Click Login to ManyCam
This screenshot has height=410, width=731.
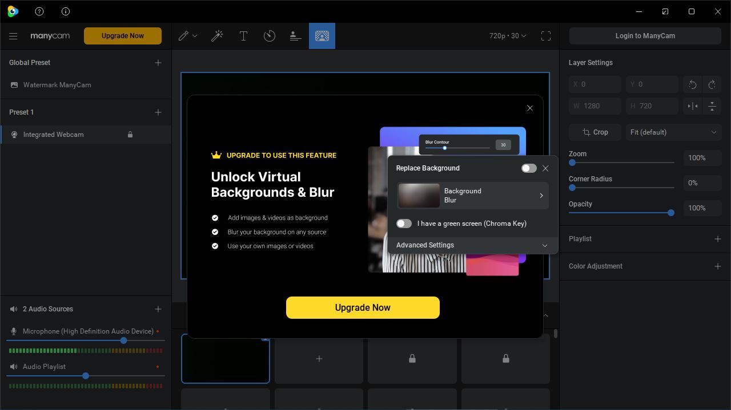[645, 36]
